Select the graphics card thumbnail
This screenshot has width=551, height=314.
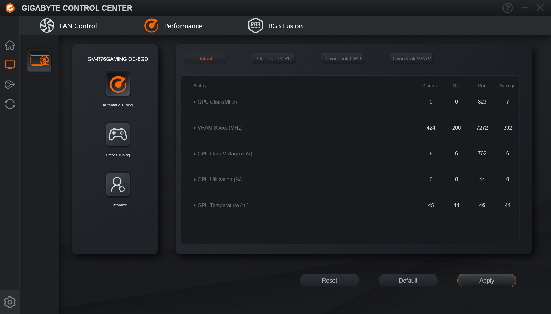[39, 60]
